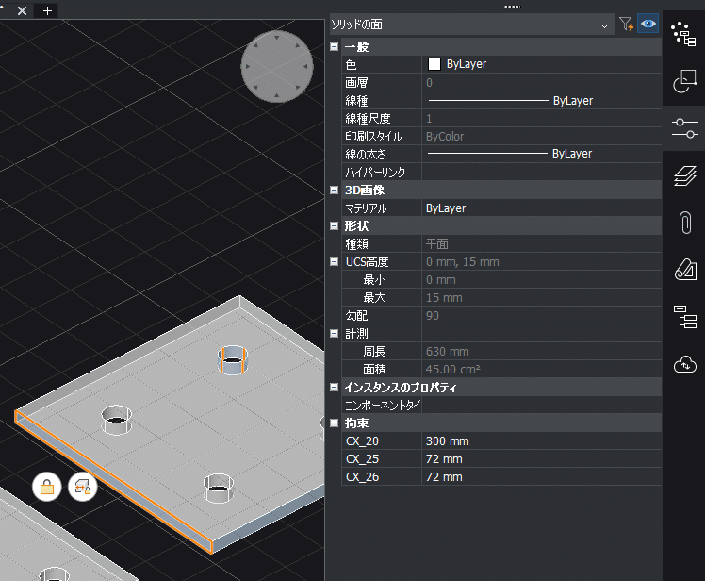
Task: Click the ハイパーリンク value field
Action: pos(541,172)
